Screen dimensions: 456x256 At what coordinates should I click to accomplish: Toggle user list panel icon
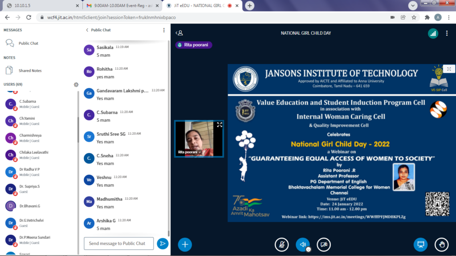[179, 33]
